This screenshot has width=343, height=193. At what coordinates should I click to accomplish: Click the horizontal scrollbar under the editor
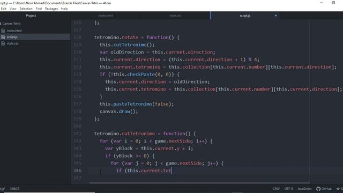pos(199,183)
